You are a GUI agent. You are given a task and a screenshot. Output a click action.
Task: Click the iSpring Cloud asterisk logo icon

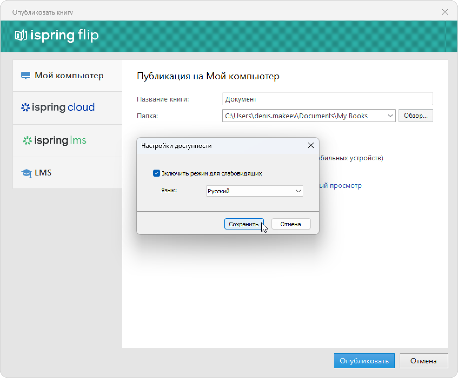(25, 107)
